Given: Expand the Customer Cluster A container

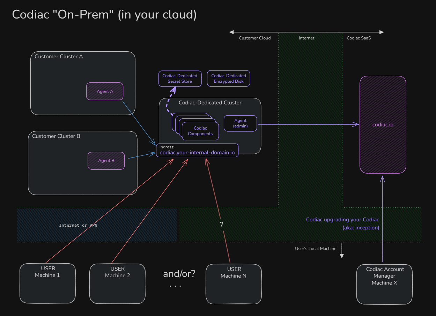Looking at the screenshot, I should point(58,56).
